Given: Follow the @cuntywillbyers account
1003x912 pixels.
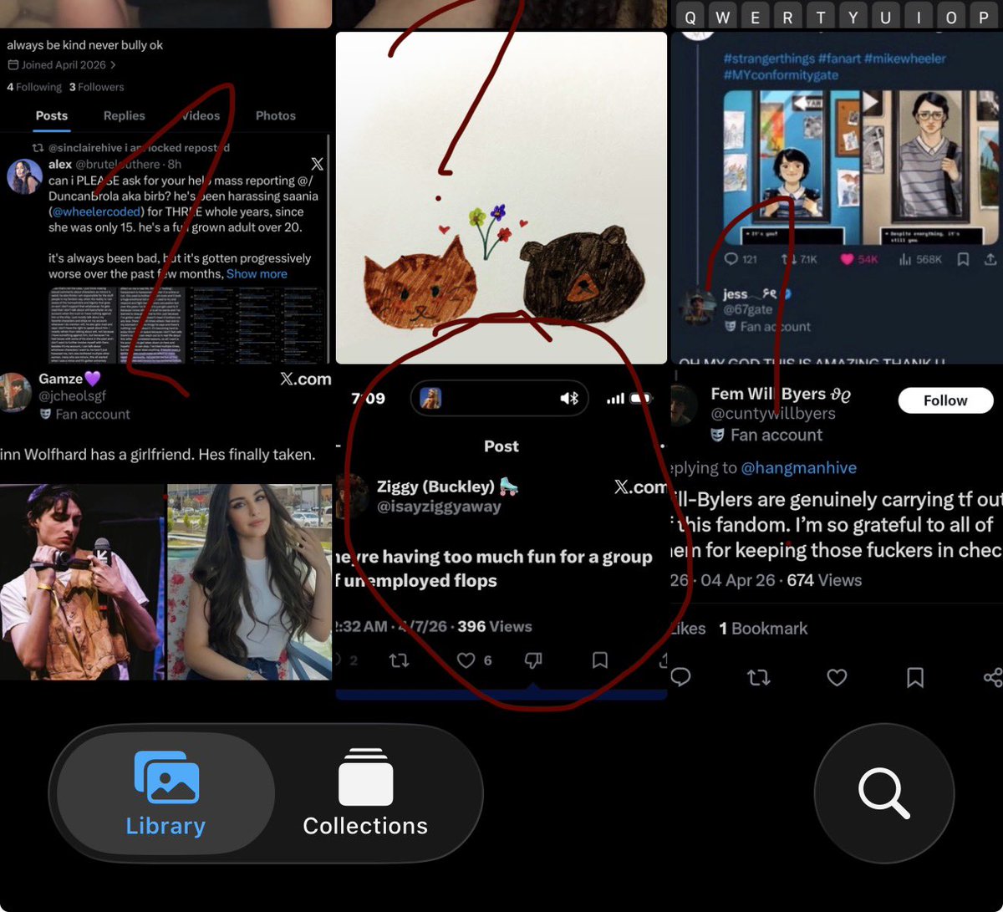Looking at the screenshot, I should 944,400.
